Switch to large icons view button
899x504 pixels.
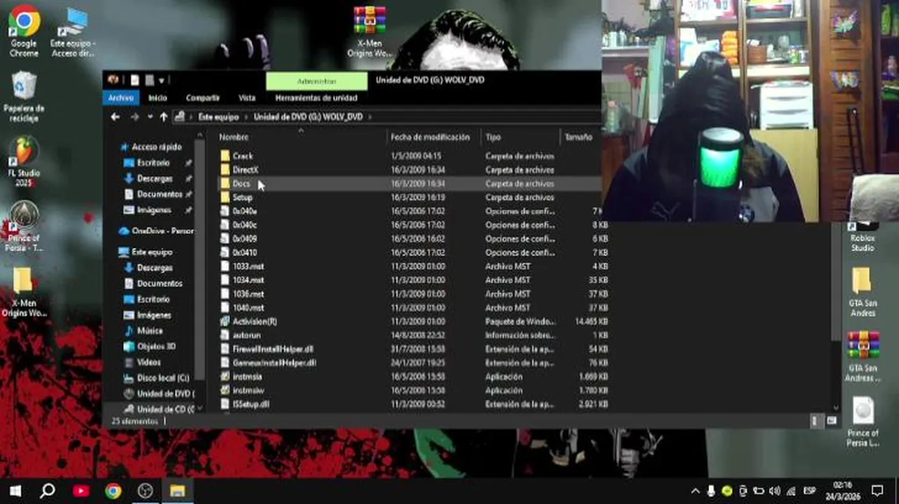tap(831, 421)
